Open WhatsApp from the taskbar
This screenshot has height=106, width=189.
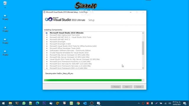pyautogui.click(x=24, y=103)
